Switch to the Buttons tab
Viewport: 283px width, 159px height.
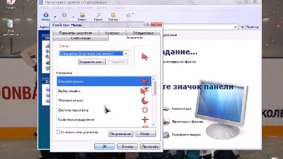80,38
